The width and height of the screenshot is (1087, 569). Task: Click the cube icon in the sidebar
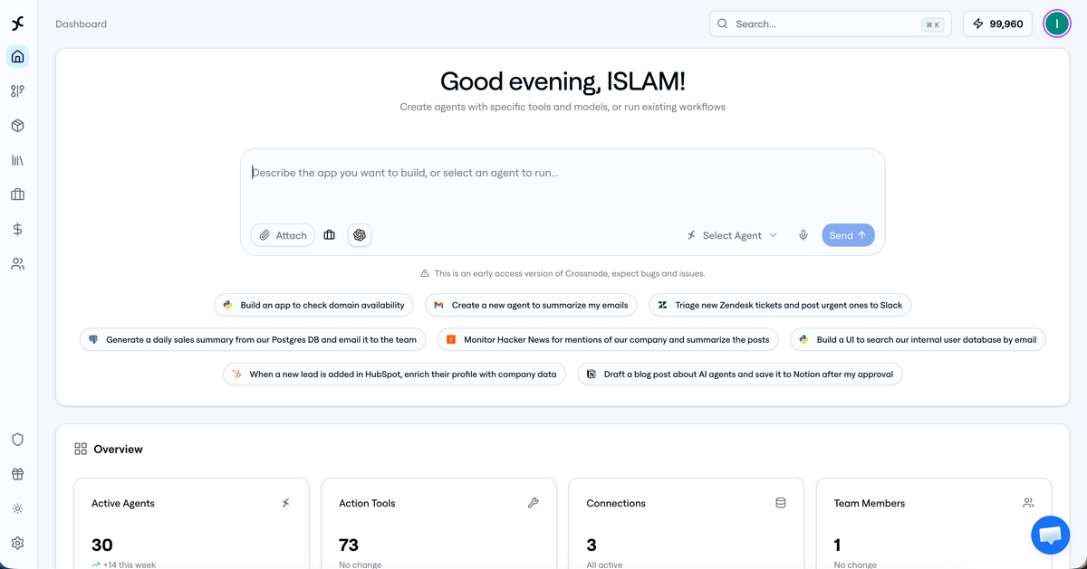pos(17,126)
